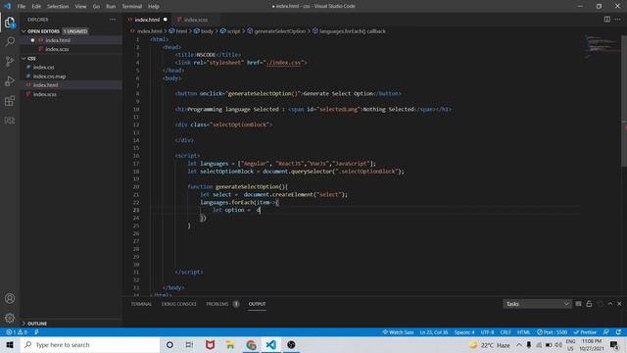627x353 pixels.
Task: Click errors and warnings count in status bar
Action: tap(17, 332)
